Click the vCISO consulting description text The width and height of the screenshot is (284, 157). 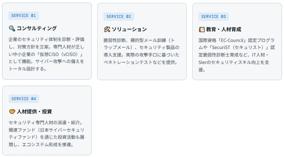point(47,54)
